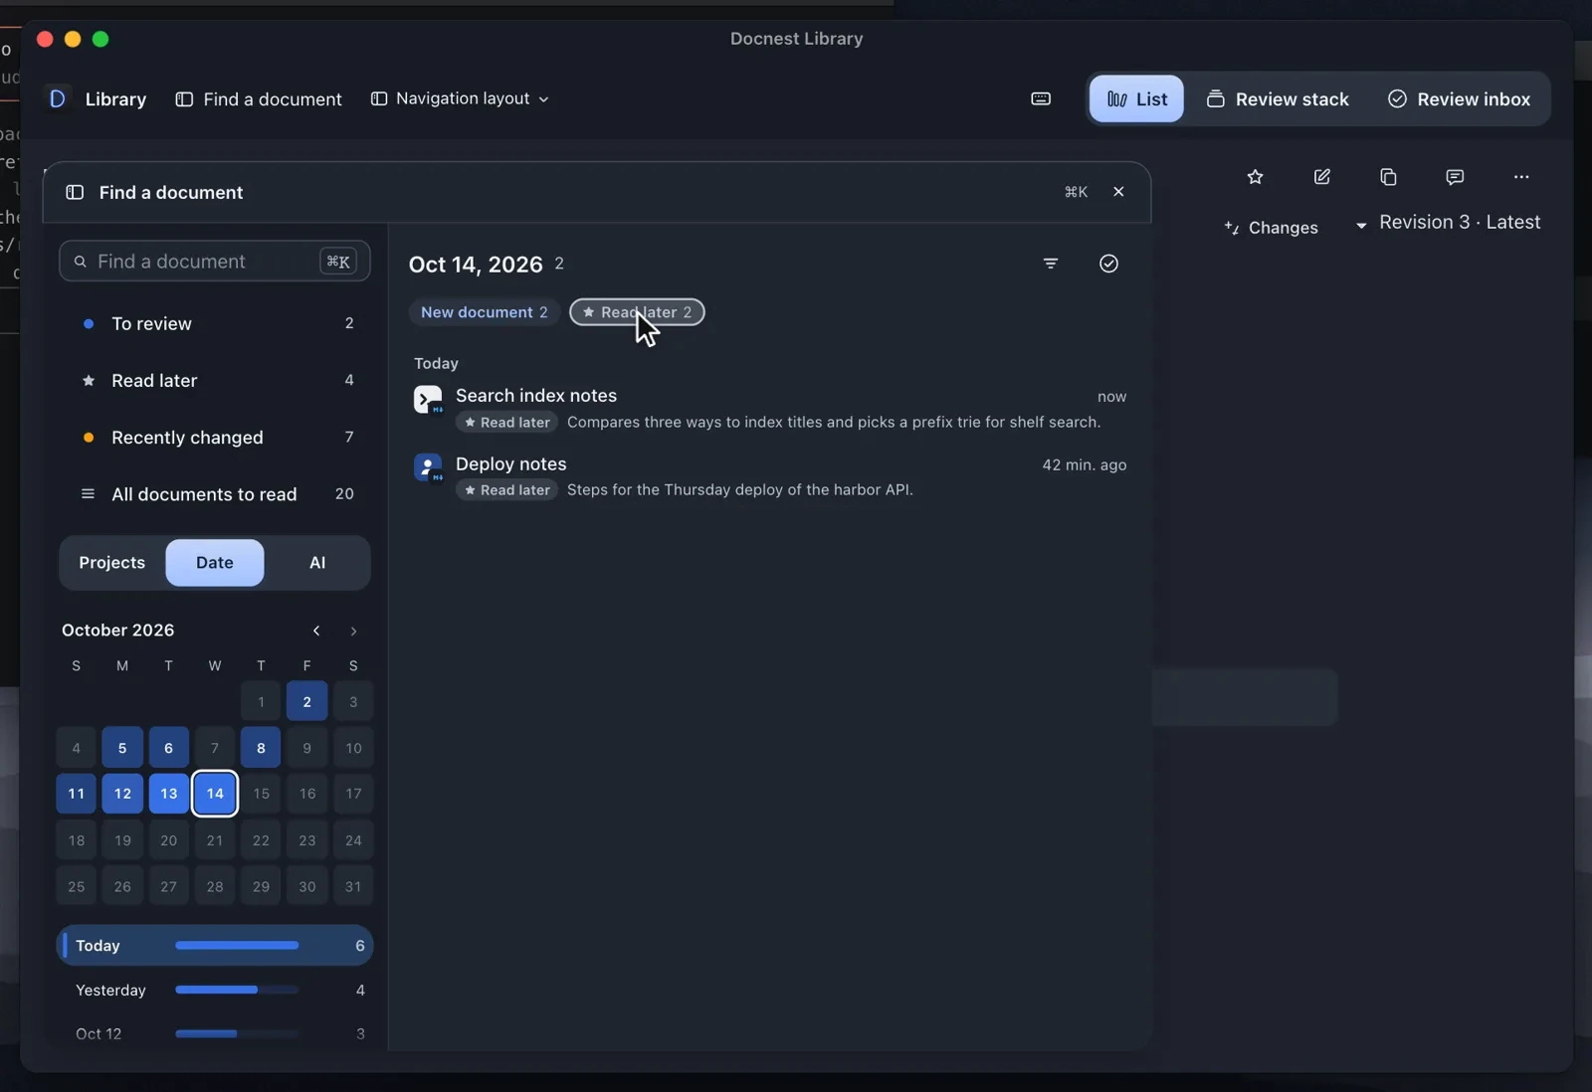Open All documents to read
This screenshot has width=1592, height=1092.
(215, 494)
